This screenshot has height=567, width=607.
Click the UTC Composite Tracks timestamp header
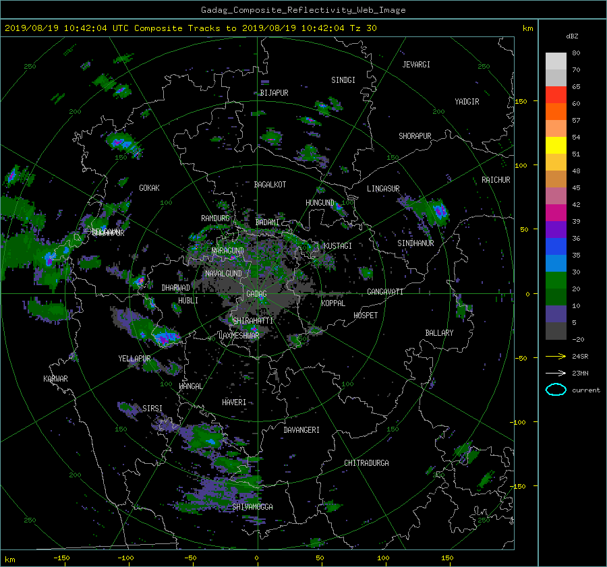pos(190,28)
